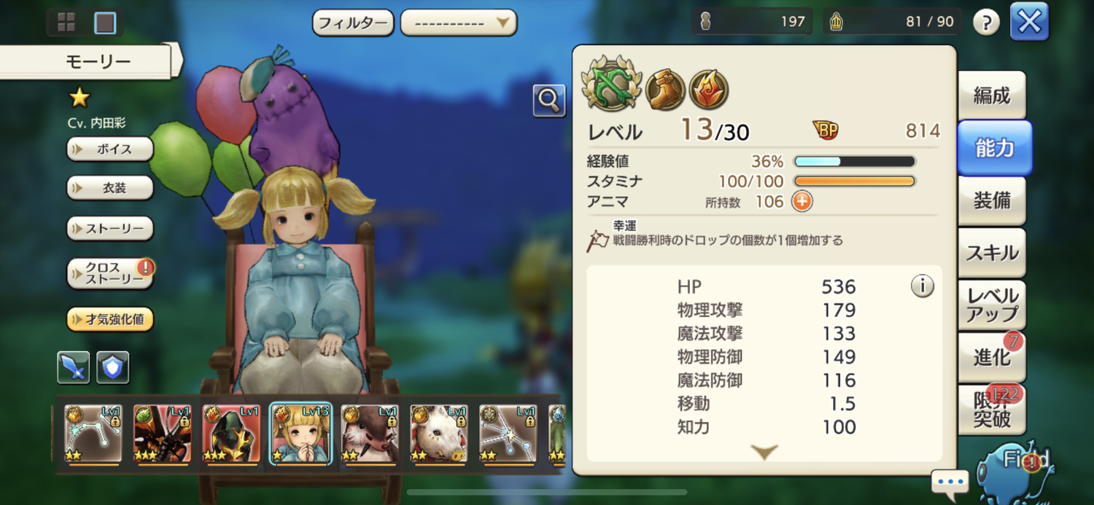The height and width of the screenshot is (505, 1094).
Task: Switch to the スキル tab
Action: (992, 253)
